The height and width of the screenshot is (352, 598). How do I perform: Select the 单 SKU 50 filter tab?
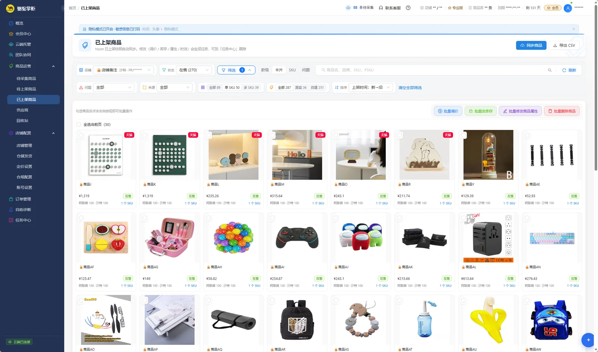(x=232, y=87)
